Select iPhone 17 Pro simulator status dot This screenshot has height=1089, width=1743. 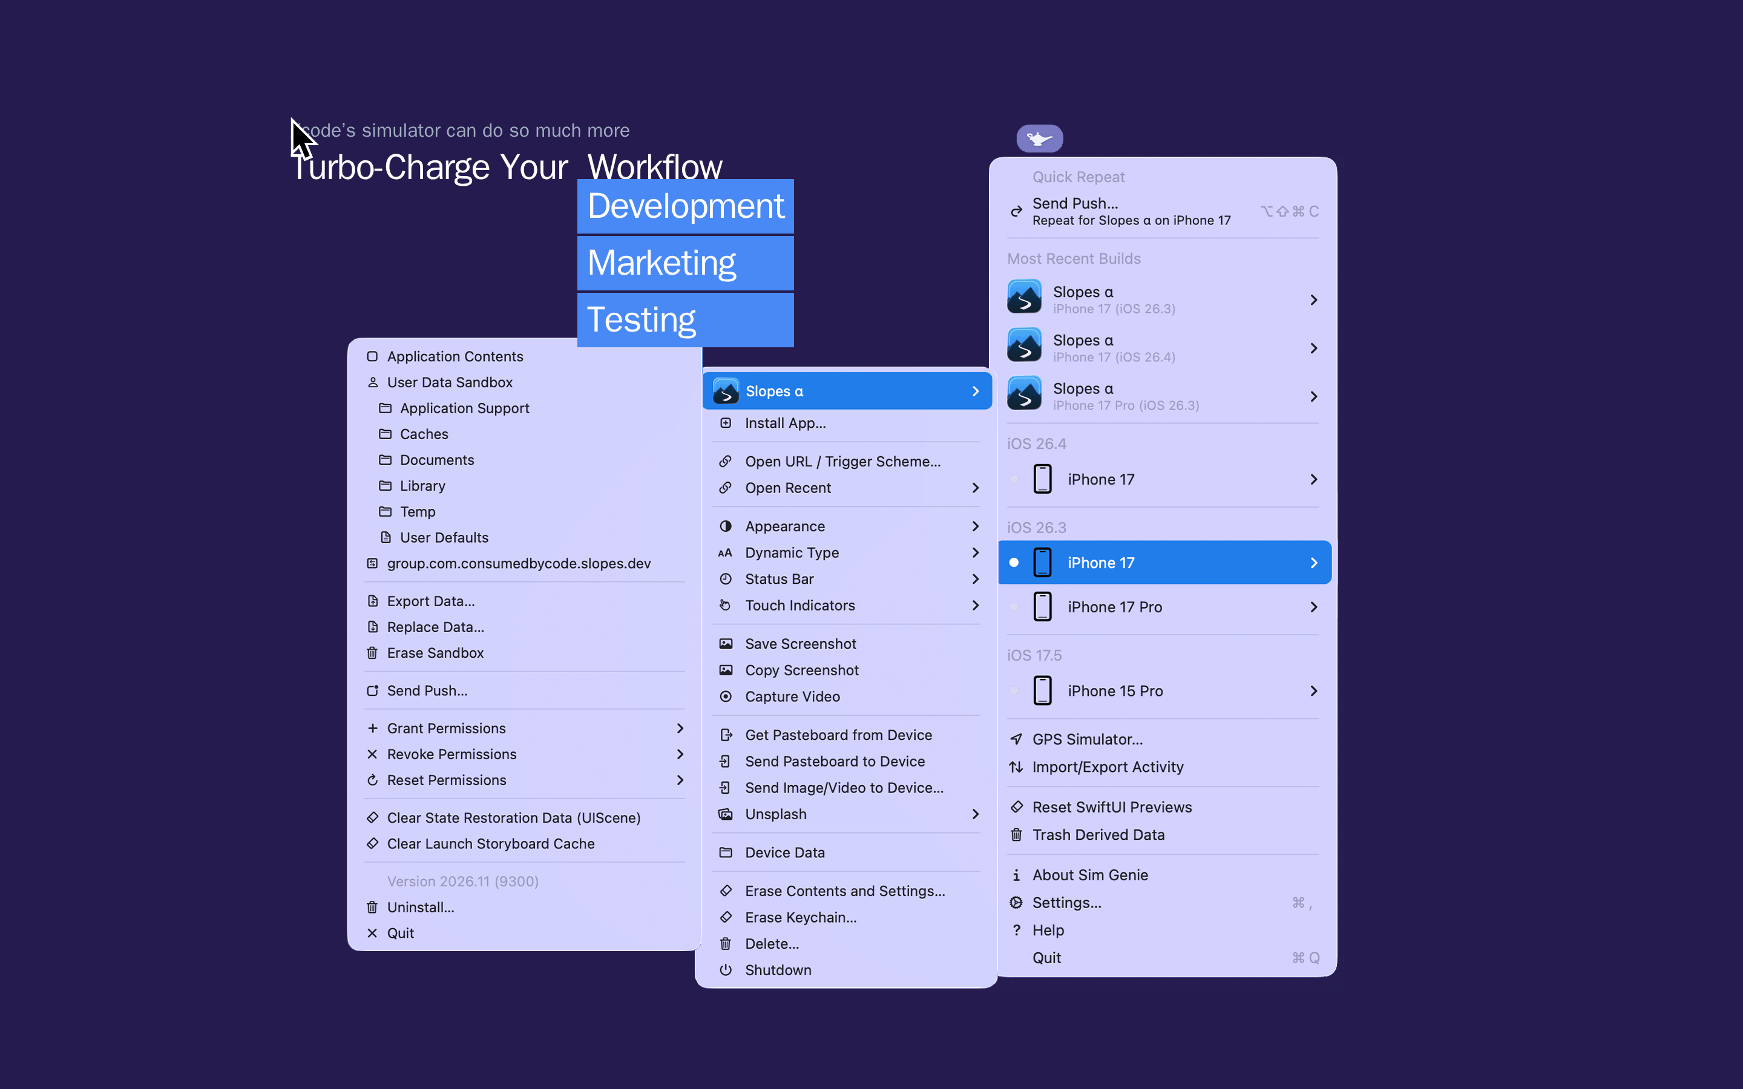pos(1014,607)
